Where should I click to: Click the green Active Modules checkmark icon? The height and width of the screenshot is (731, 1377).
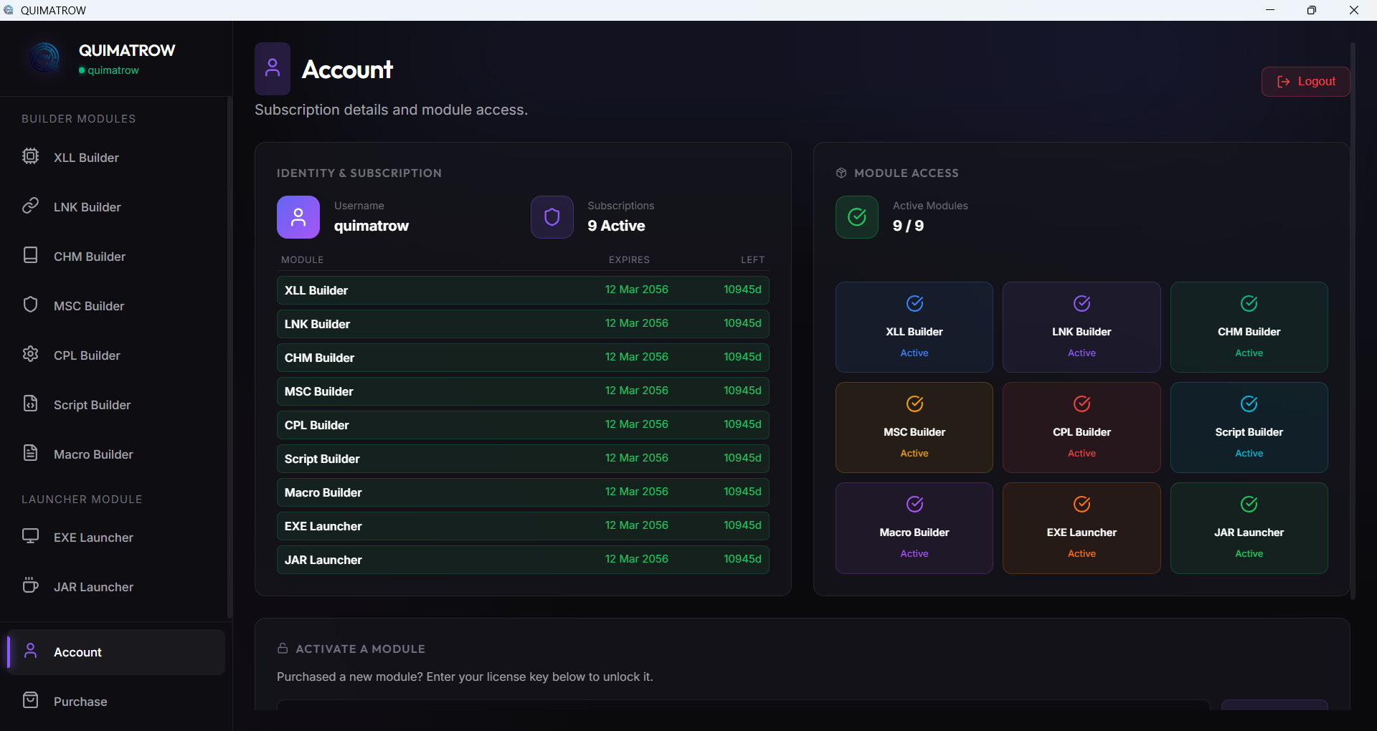pyautogui.click(x=856, y=217)
